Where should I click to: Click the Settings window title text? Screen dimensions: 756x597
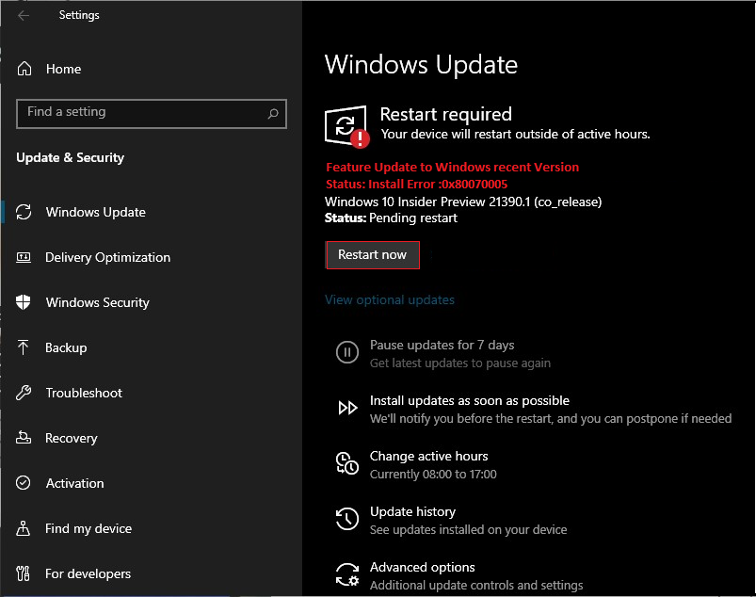pyautogui.click(x=79, y=15)
